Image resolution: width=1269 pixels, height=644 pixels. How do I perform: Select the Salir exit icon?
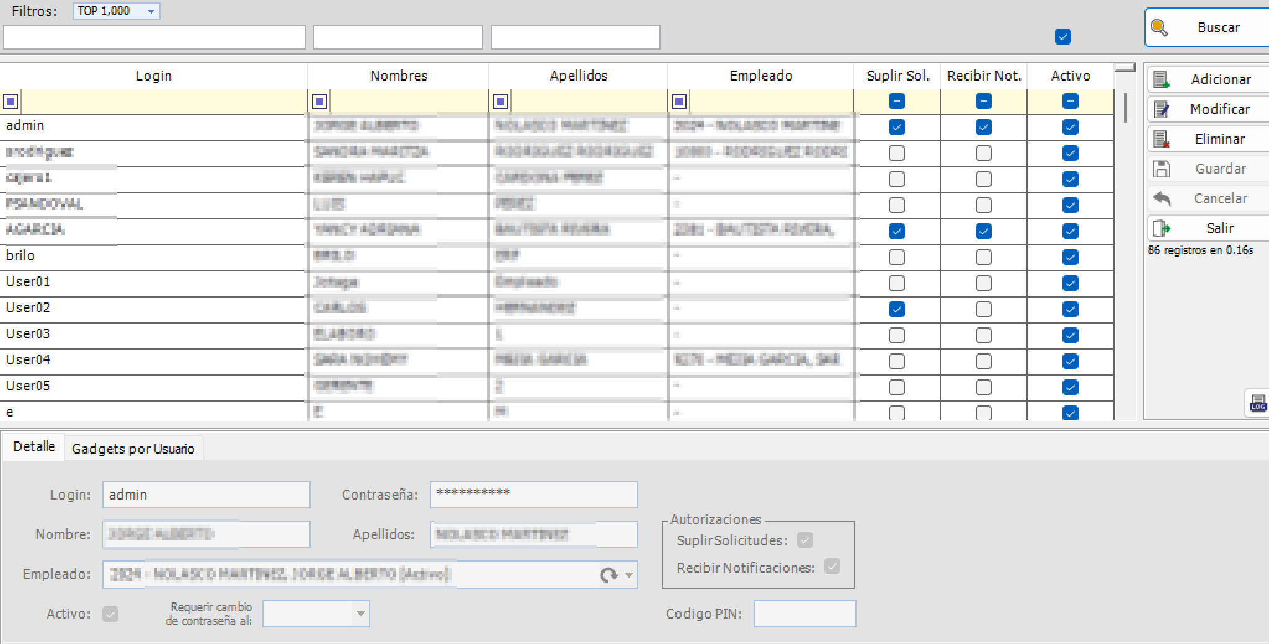click(1163, 227)
